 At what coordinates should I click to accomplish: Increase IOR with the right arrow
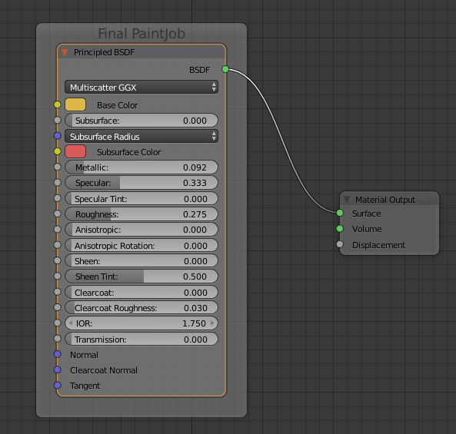tap(212, 323)
